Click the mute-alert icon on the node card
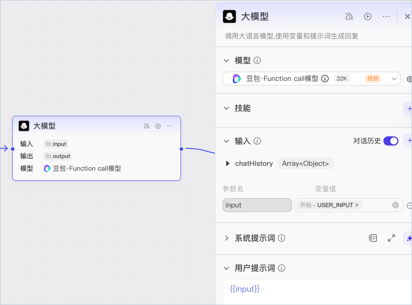412x305 pixels. (x=147, y=126)
